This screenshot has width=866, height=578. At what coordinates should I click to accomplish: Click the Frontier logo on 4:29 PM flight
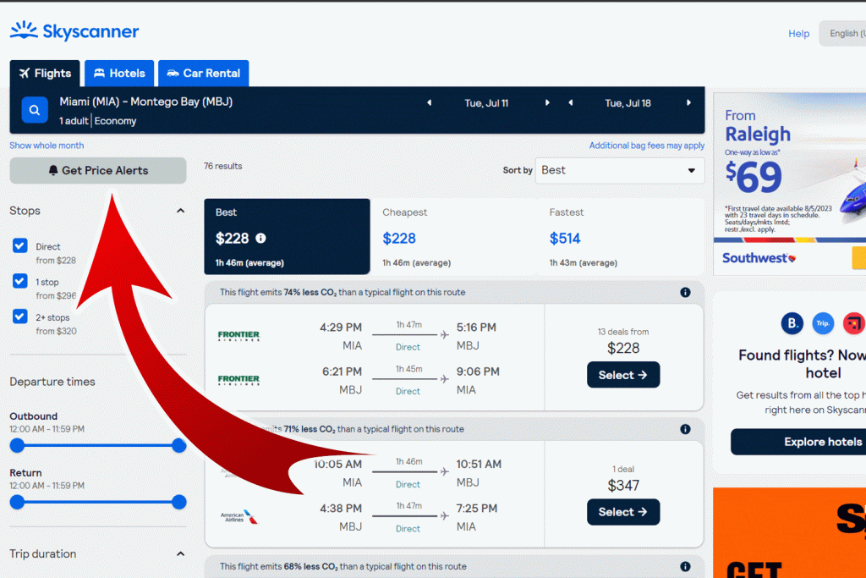click(238, 335)
